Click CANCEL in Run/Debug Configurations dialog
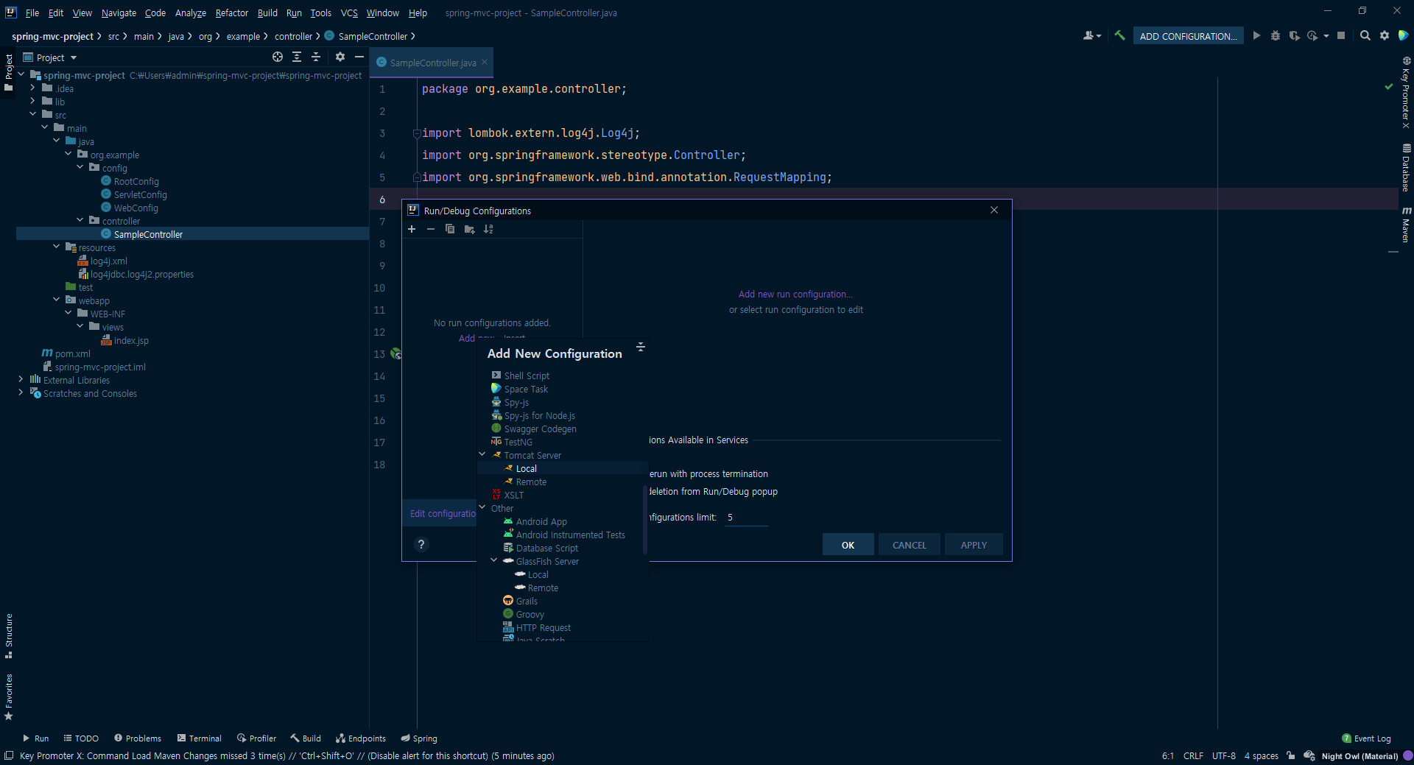This screenshot has width=1414, height=765. 910,545
